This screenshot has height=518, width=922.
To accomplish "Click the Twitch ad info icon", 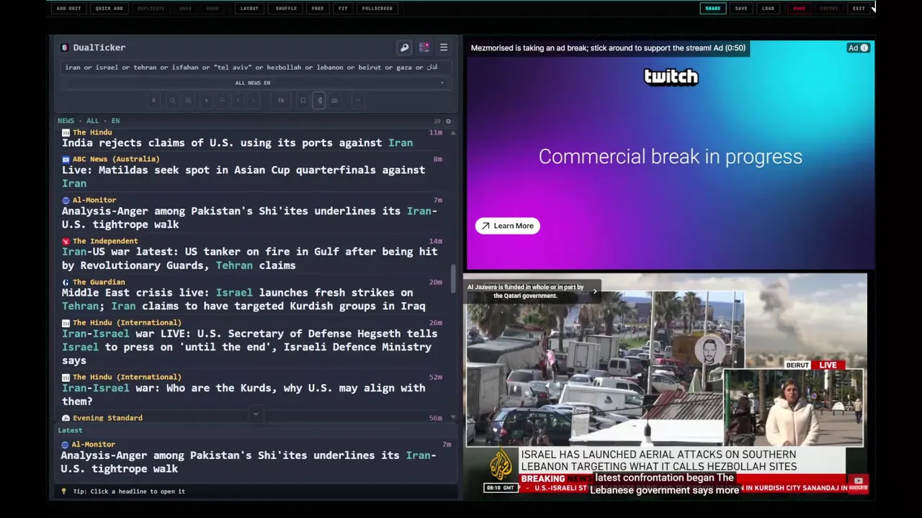I will (864, 48).
